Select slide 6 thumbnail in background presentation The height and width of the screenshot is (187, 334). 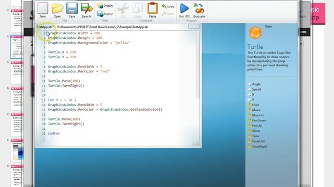pyautogui.click(x=16, y=98)
